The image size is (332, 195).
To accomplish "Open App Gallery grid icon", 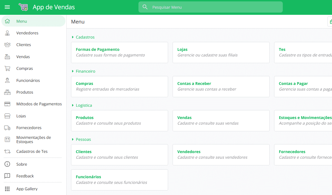I will 7,189.
